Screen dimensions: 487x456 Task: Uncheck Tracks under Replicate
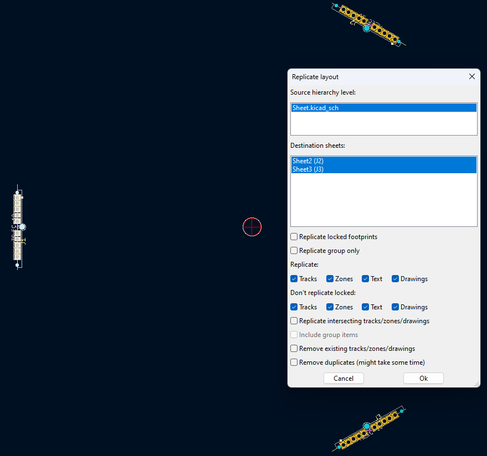(294, 278)
